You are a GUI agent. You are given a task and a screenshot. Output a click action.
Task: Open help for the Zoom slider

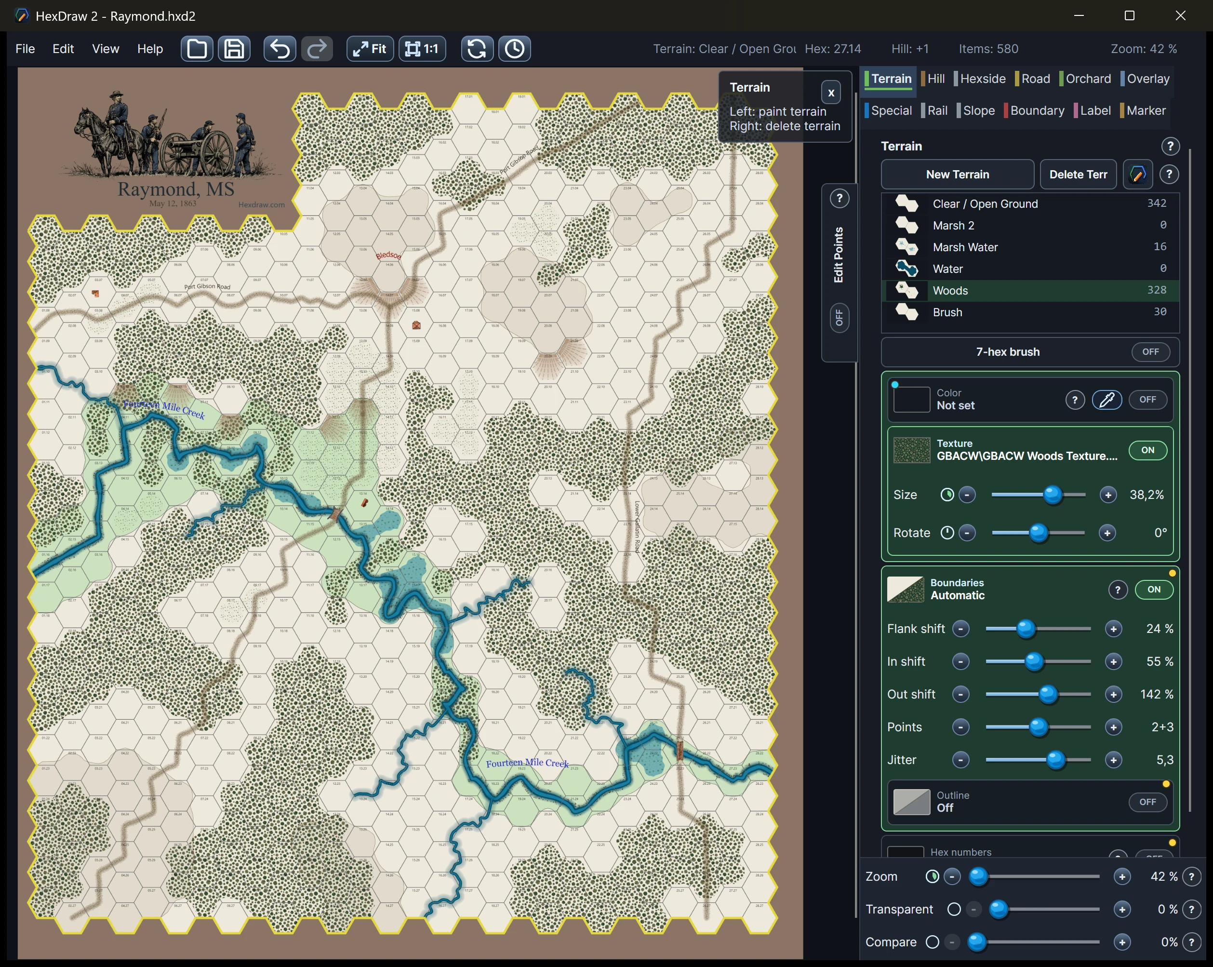(1191, 876)
